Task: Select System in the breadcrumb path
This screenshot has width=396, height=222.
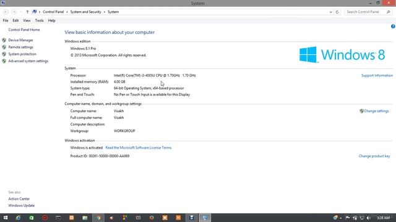Action: point(113,12)
